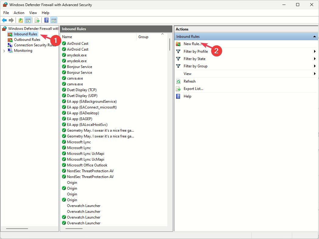
Task: Click the Monitoring tree icon
Action: [x=10, y=51]
